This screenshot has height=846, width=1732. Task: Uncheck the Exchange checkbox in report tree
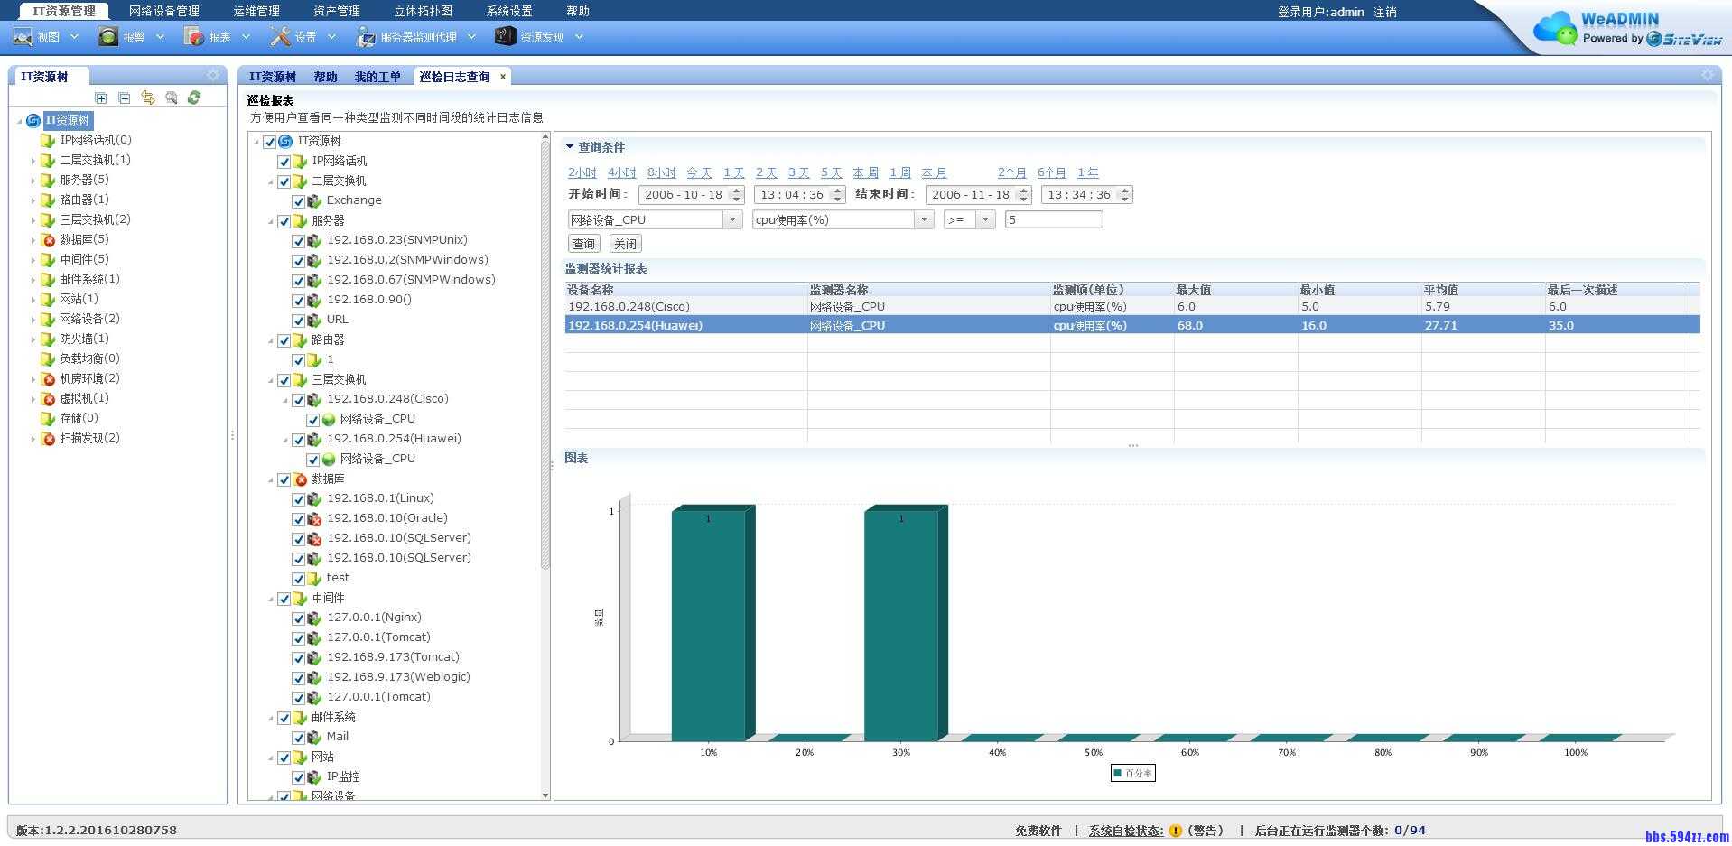pyautogui.click(x=299, y=201)
